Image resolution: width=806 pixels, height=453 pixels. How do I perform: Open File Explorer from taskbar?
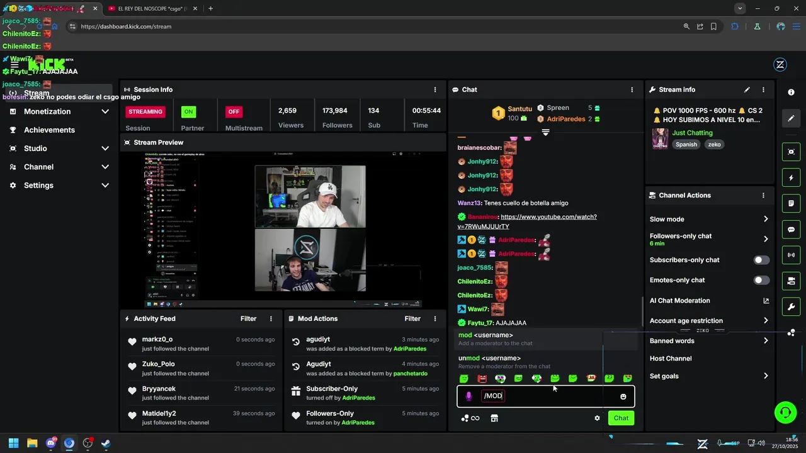pos(32,443)
